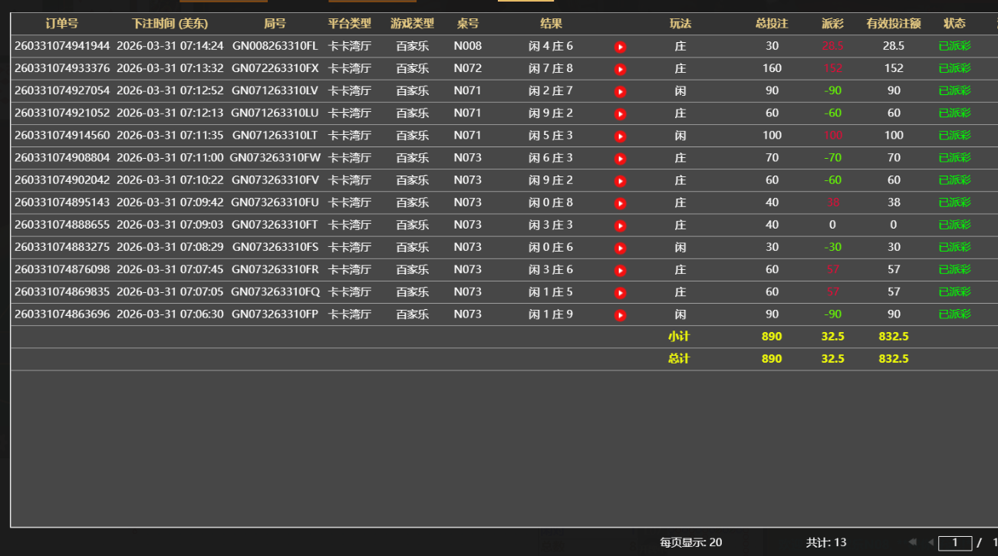Click play icon for order 260331074933376

coord(621,69)
